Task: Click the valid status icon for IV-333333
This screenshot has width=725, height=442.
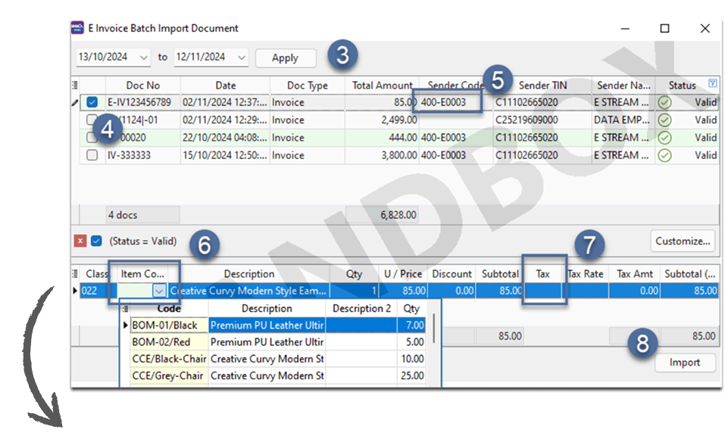Action: [664, 155]
